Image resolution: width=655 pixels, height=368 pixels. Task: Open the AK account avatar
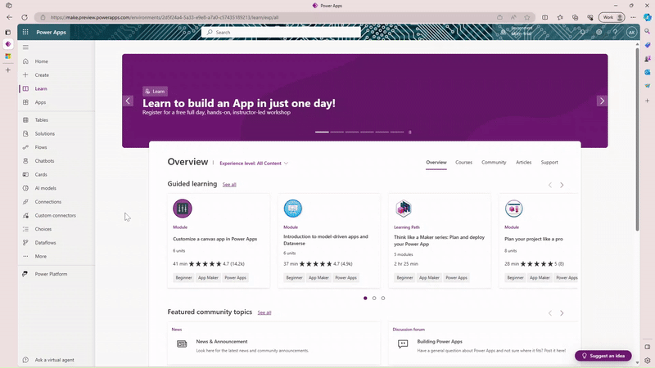[x=631, y=32]
